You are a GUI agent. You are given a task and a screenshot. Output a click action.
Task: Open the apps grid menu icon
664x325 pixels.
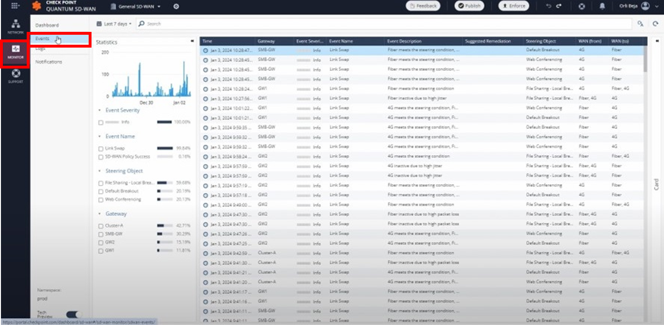pos(15,6)
